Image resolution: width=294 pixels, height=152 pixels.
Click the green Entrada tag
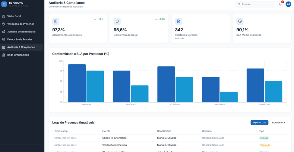(264, 138)
